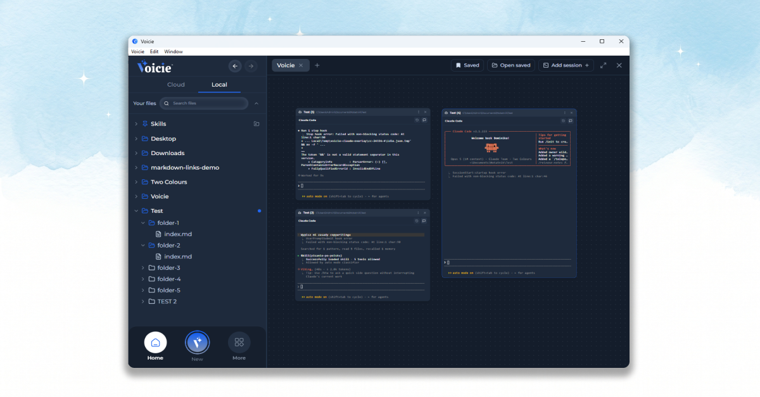Click the Home icon in the bottom bar
This screenshot has width=760, height=397.
[x=156, y=343]
